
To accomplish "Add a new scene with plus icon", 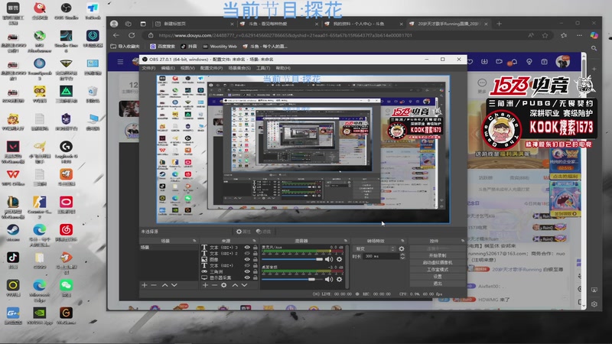I will click(x=145, y=285).
